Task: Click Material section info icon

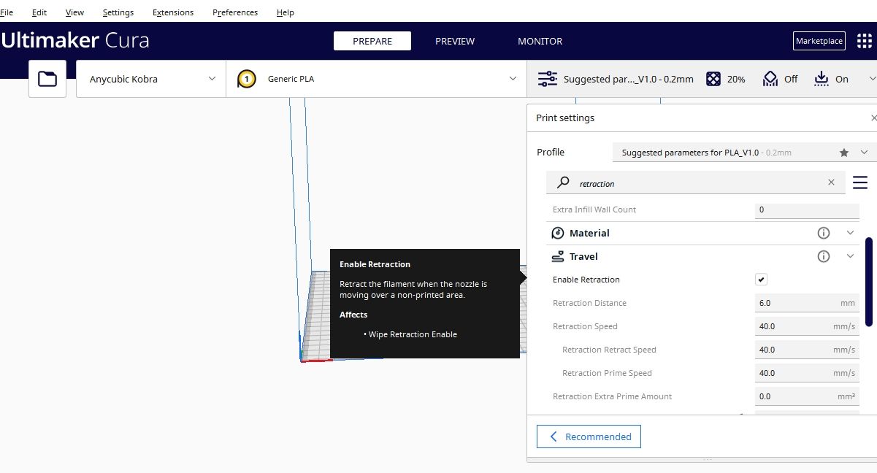Action: 824,233
